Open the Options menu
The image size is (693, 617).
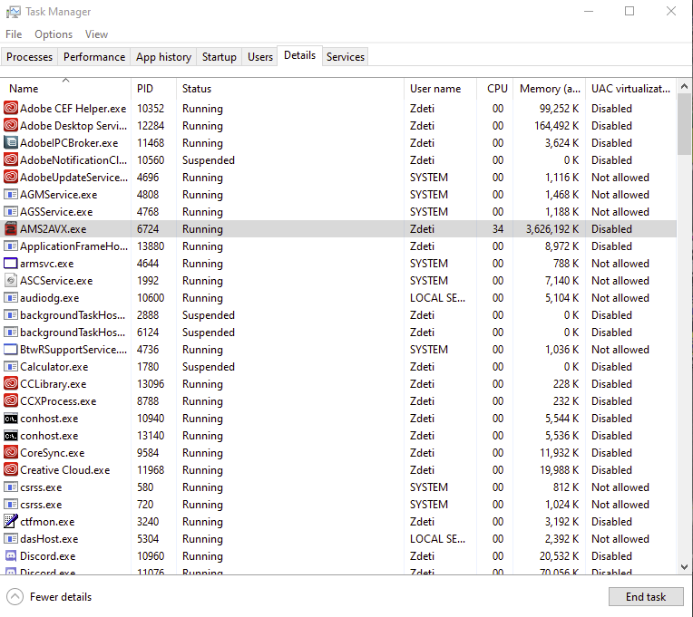(54, 34)
